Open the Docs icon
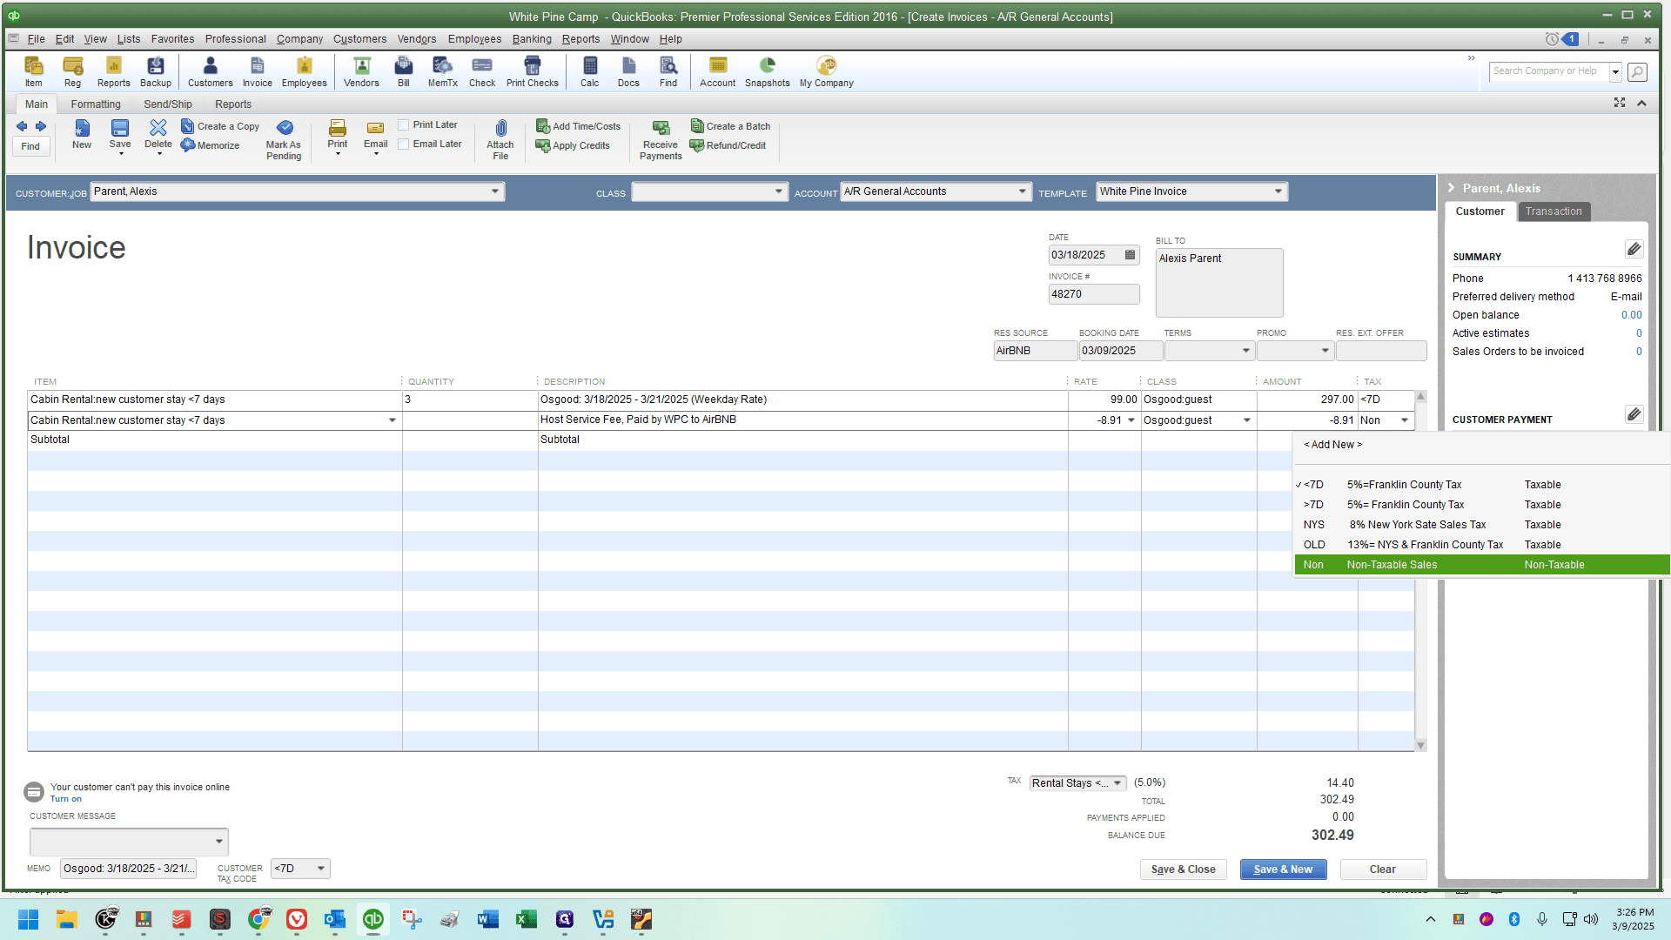This screenshot has width=1671, height=940. point(628,71)
